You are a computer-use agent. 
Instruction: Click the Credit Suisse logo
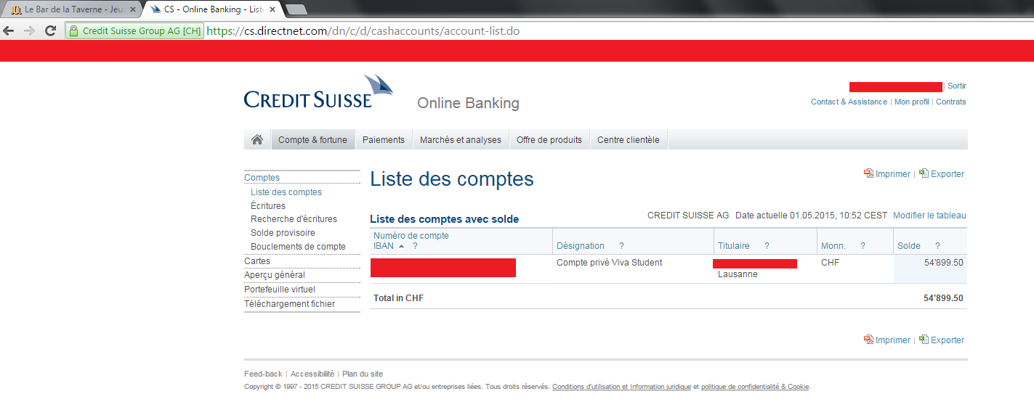pyautogui.click(x=318, y=91)
